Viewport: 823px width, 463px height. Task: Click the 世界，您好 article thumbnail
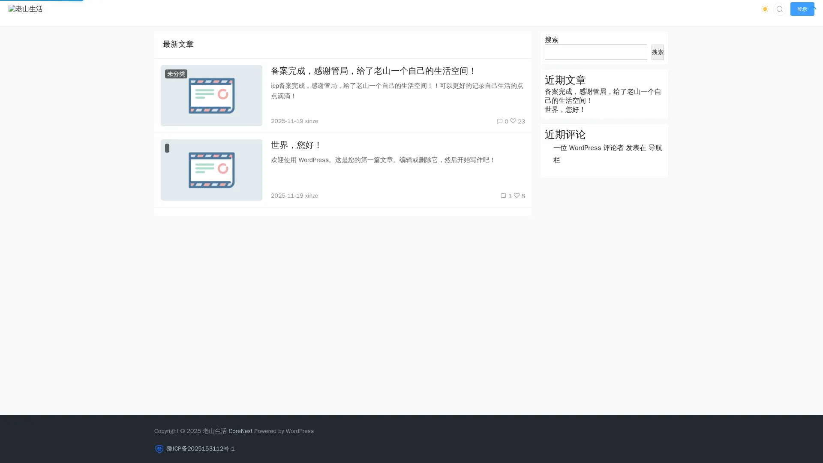(x=211, y=170)
